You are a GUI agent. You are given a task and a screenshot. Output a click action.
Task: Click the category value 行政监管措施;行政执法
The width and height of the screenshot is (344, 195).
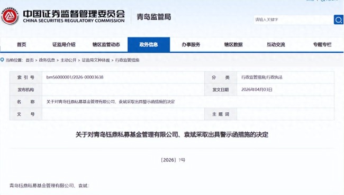(x=262, y=77)
